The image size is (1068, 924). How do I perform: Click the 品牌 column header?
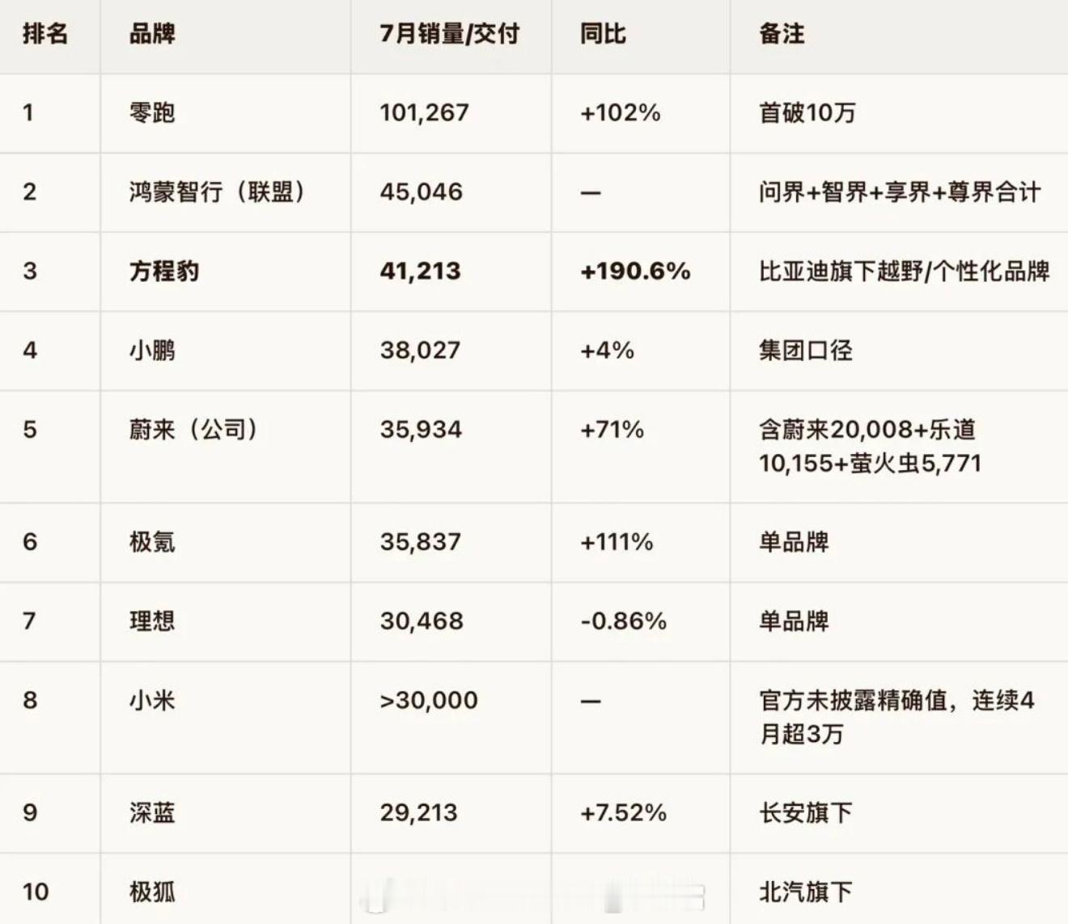[x=152, y=34]
